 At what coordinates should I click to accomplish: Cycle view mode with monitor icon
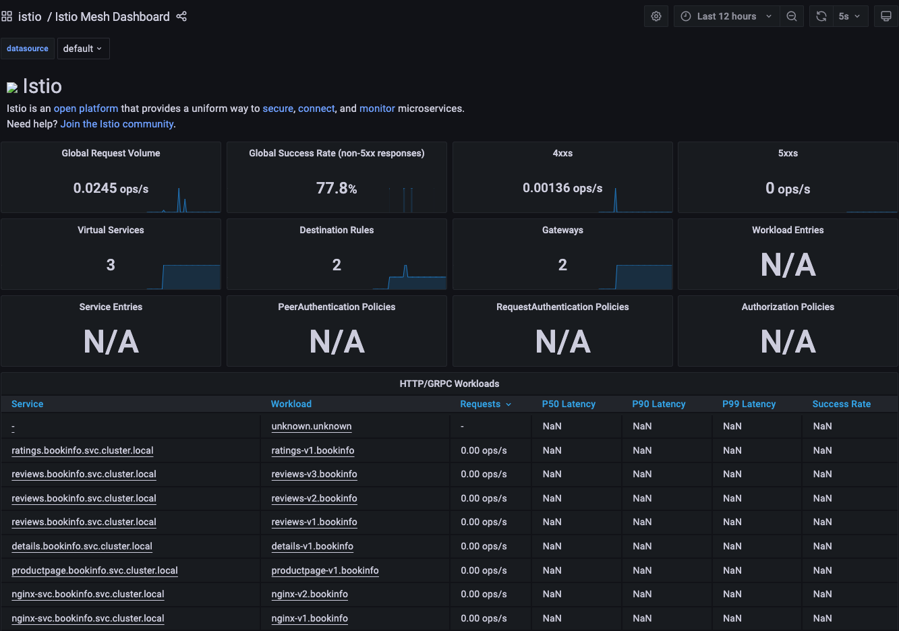[x=886, y=16]
